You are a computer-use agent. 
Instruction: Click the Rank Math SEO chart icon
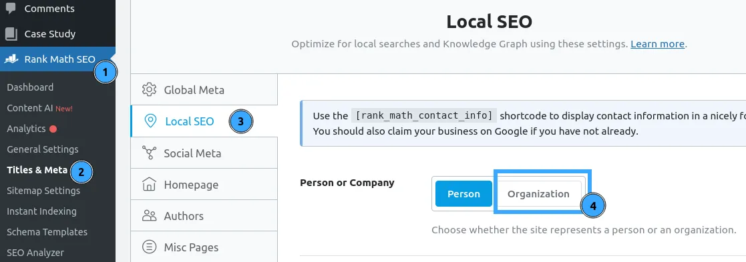(11, 59)
